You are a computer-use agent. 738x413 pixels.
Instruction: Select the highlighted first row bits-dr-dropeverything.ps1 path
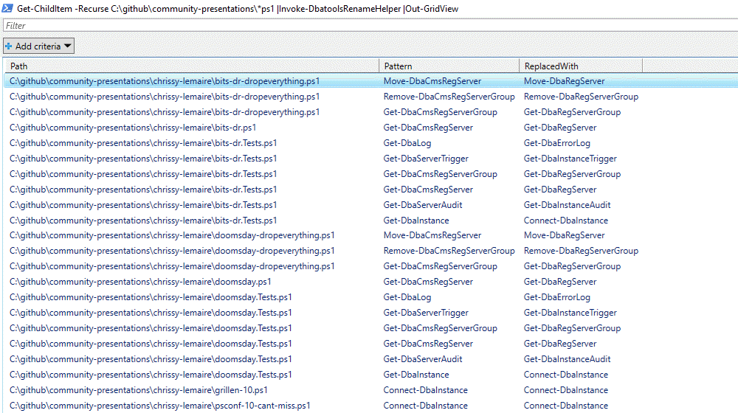165,81
